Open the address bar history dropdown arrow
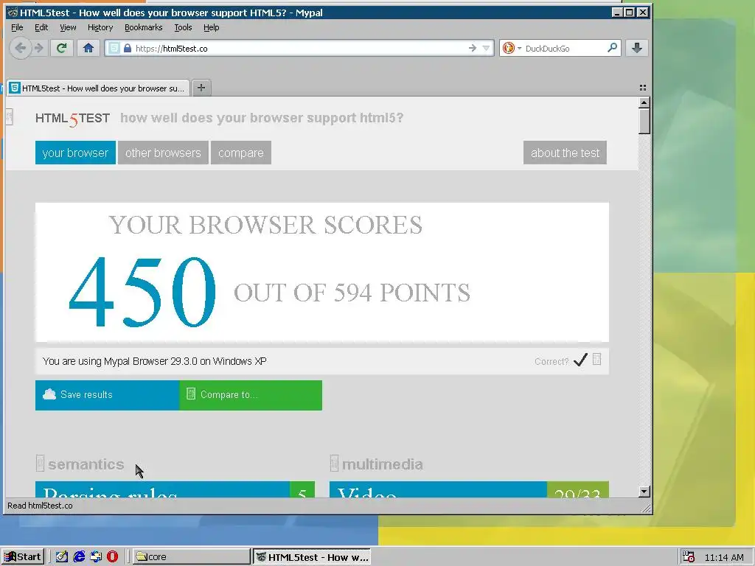755x566 pixels. (x=486, y=48)
